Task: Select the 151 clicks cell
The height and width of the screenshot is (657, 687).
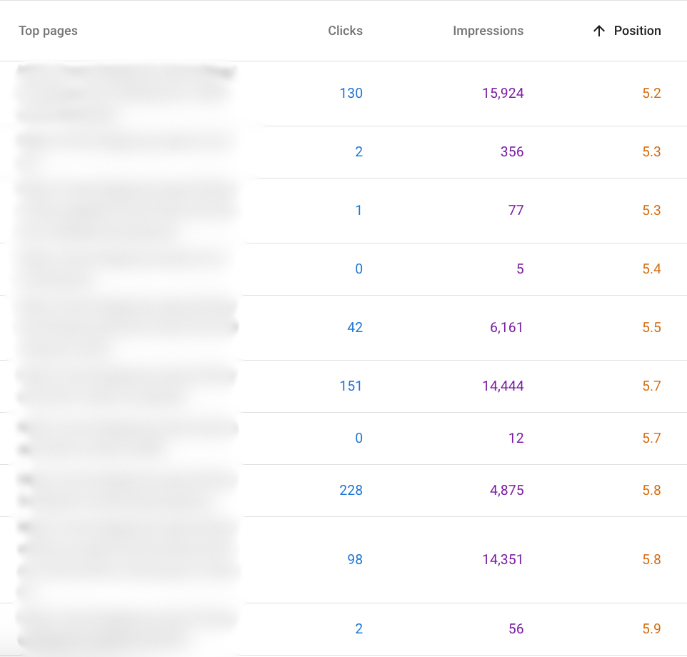Action: pos(351,386)
